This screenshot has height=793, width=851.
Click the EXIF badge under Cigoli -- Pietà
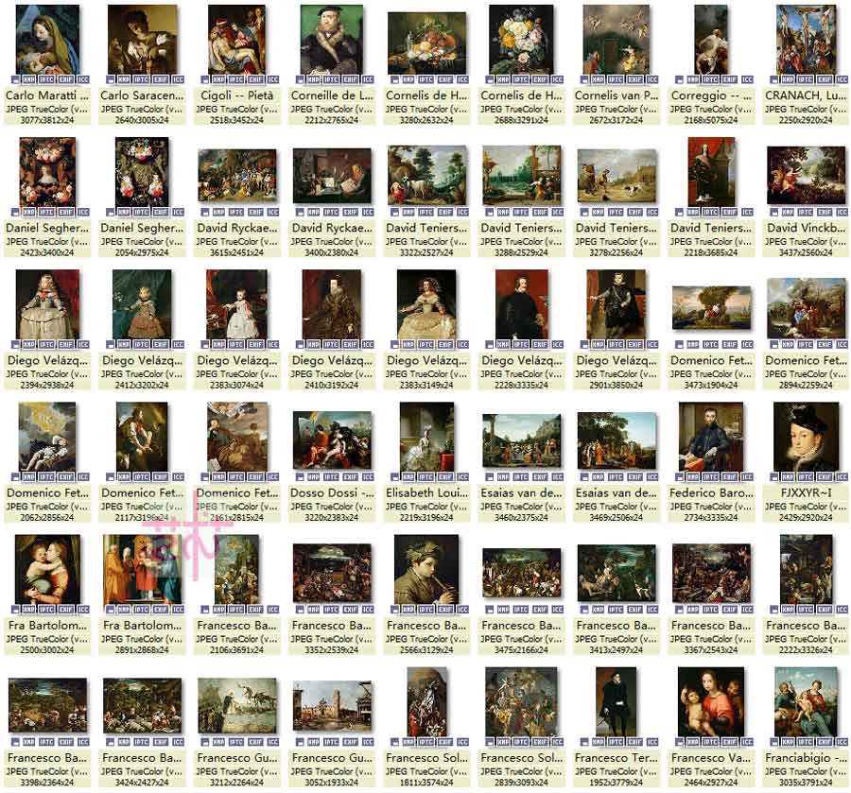tap(255, 79)
